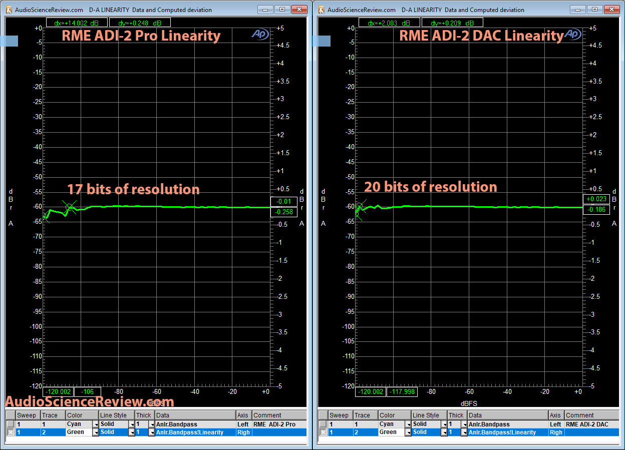Uncheck the Green trace checkbox in ADI-2 Pro legend
625x450 pixels.
pyautogui.click(x=10, y=432)
